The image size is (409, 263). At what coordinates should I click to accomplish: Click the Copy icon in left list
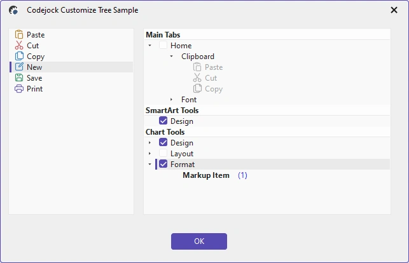tap(19, 56)
